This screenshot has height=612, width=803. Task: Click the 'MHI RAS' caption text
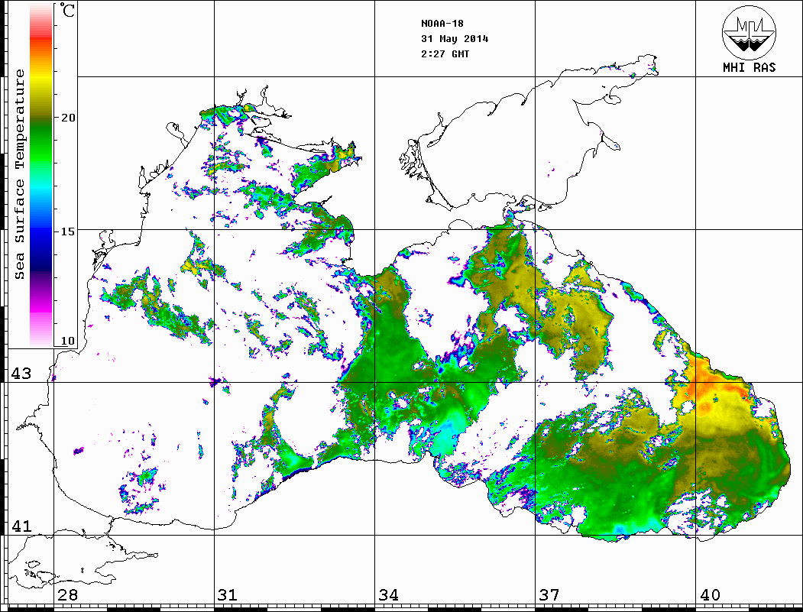[750, 67]
